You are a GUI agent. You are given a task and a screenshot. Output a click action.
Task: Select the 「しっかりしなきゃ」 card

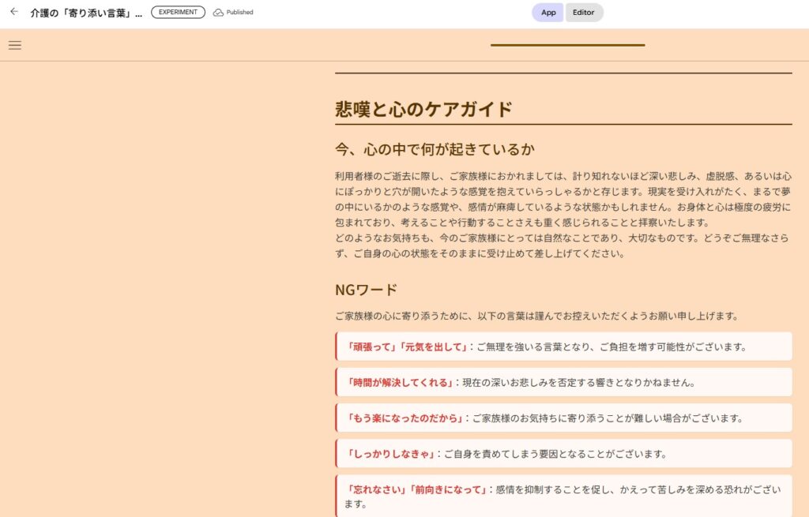563,453
